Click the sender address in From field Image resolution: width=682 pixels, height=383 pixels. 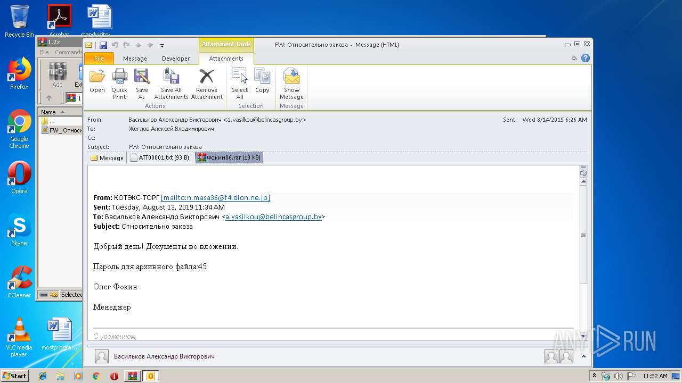click(217, 120)
